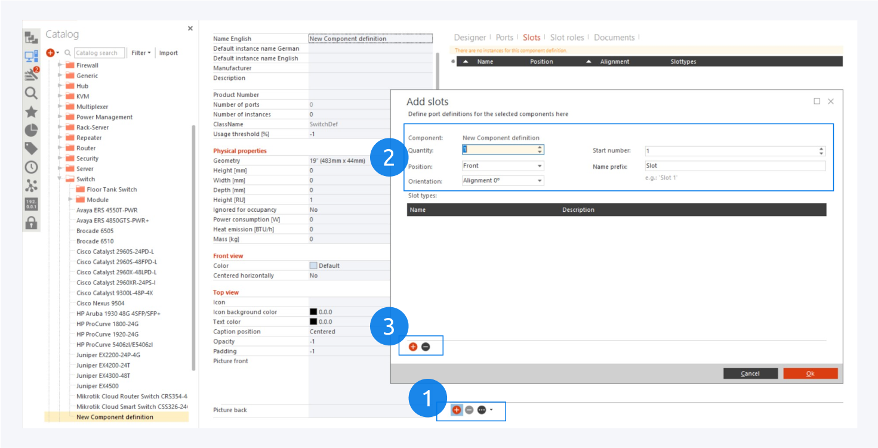878x448 pixels.
Task: Open the search icon in left sidebar
Action: 31,93
